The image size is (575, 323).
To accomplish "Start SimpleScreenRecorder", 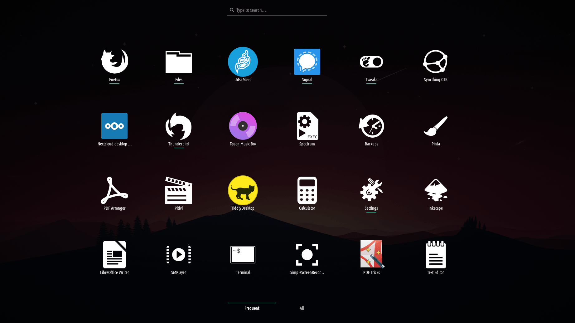I will [307, 255].
